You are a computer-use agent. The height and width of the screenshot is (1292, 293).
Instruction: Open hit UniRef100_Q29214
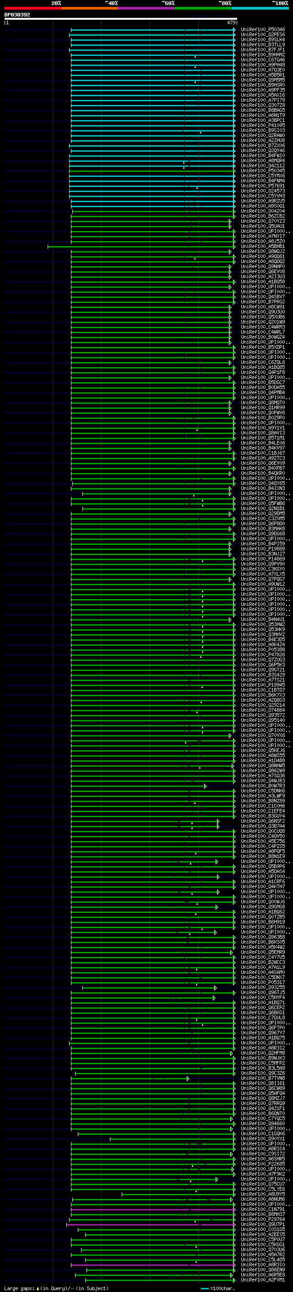[263, 705]
